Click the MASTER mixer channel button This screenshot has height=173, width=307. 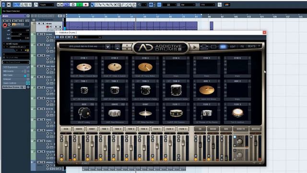(256, 129)
